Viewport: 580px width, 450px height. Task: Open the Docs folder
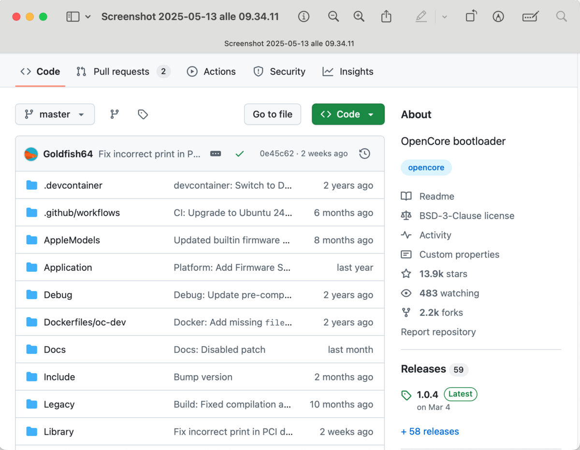(x=55, y=350)
